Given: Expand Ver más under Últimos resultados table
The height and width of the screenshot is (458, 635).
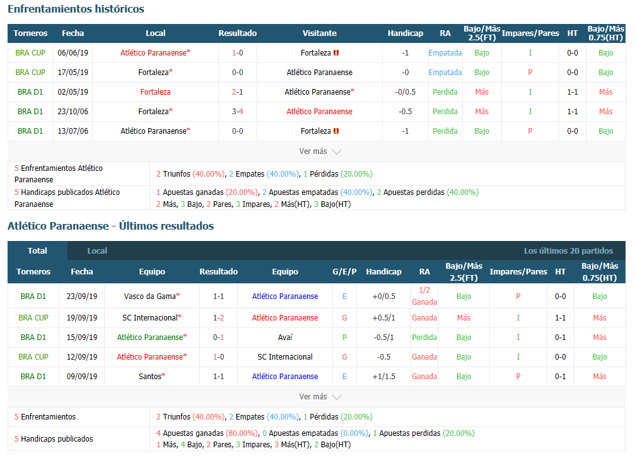Looking at the screenshot, I should [x=320, y=396].
